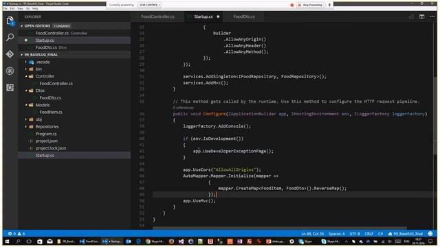Open the Source Control (Git) view
The width and height of the screenshot is (440, 247).
point(10,54)
